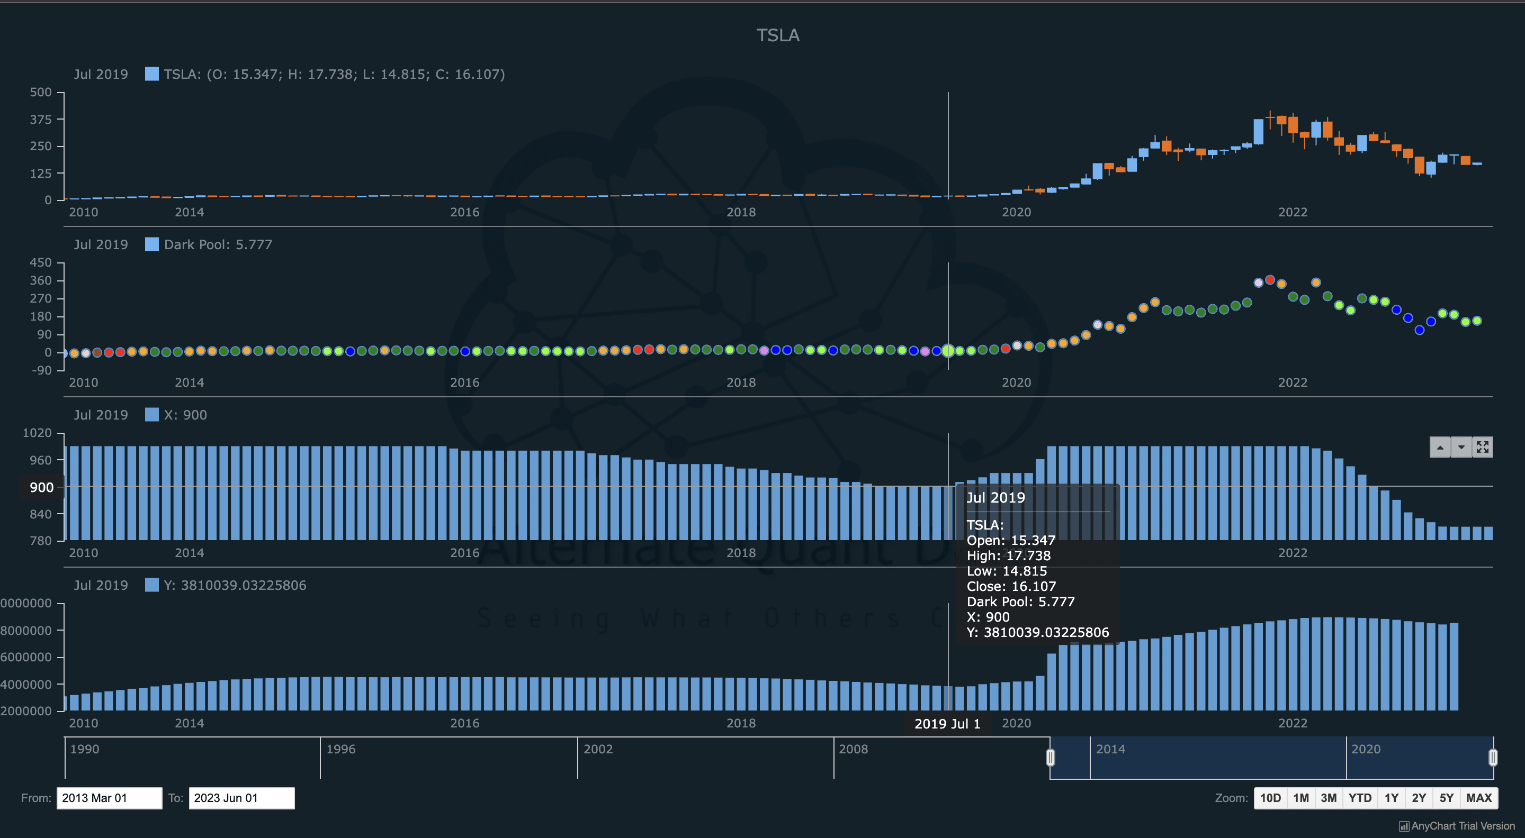The width and height of the screenshot is (1525, 838).
Task: Move the X plot down with the arrow
Action: (1461, 447)
